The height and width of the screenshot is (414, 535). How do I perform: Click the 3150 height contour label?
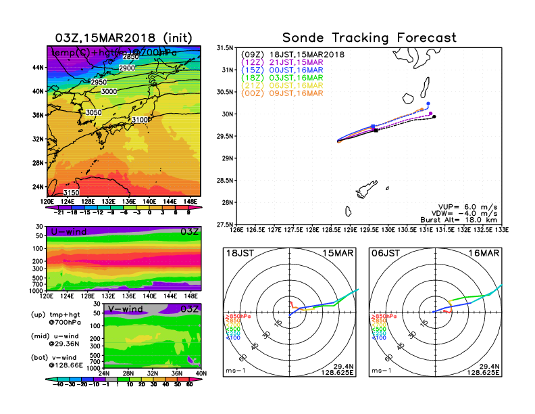coord(72,193)
